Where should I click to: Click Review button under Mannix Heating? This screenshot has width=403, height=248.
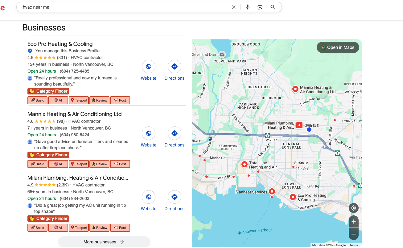pyautogui.click(x=99, y=164)
